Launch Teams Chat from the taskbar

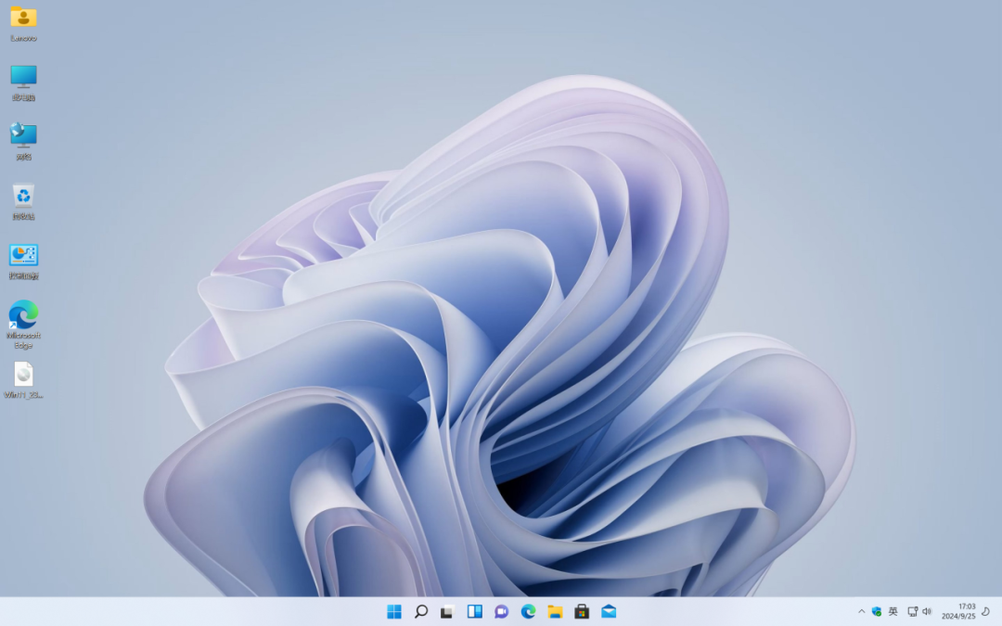click(502, 612)
